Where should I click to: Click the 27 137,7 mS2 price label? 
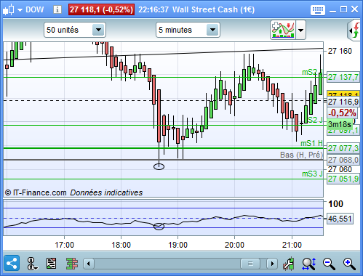pyautogui.click(x=343, y=77)
